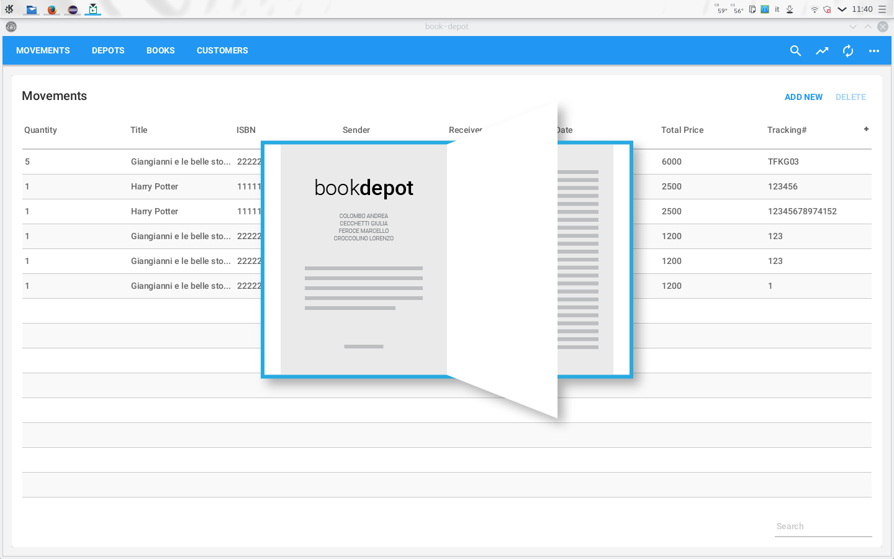Open the three-dot more options menu
The height and width of the screenshot is (559, 894).
click(874, 51)
